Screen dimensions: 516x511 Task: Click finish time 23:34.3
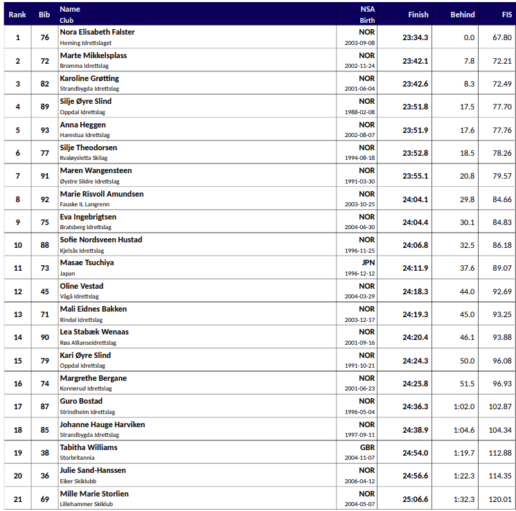point(416,37)
